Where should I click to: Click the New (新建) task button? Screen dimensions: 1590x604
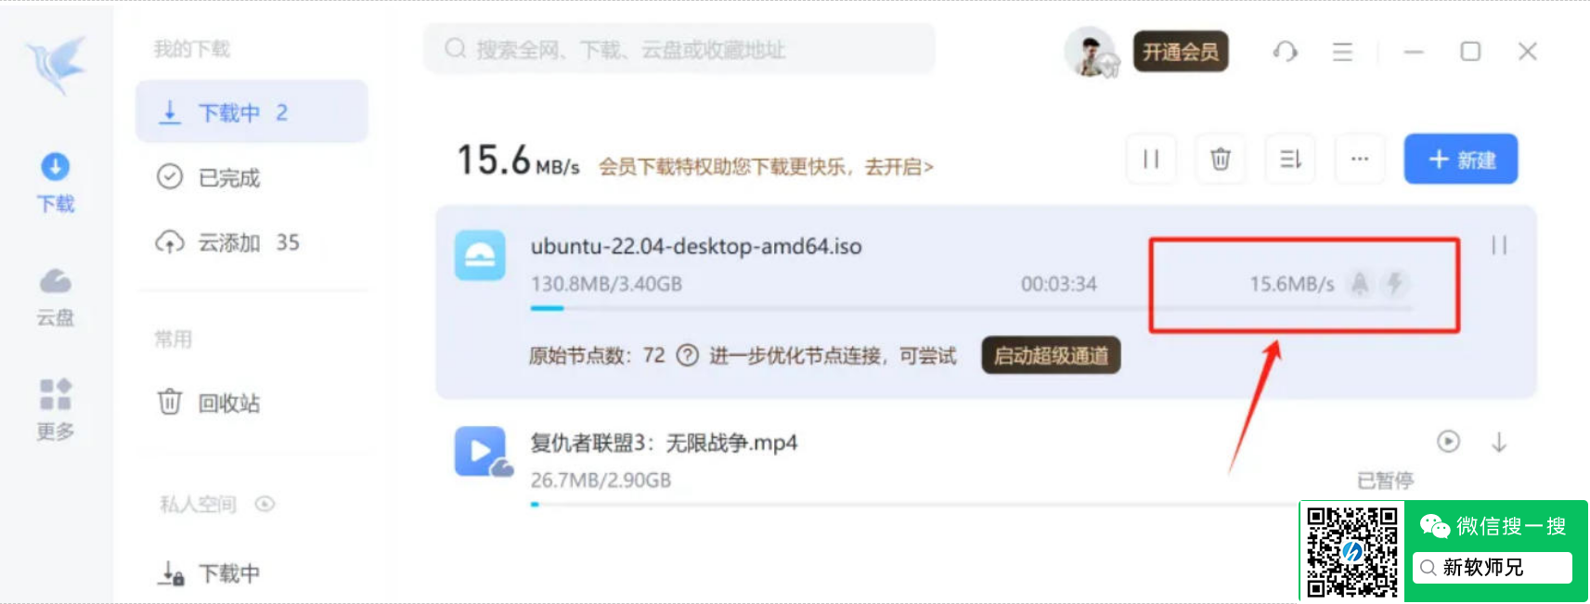1461,159
